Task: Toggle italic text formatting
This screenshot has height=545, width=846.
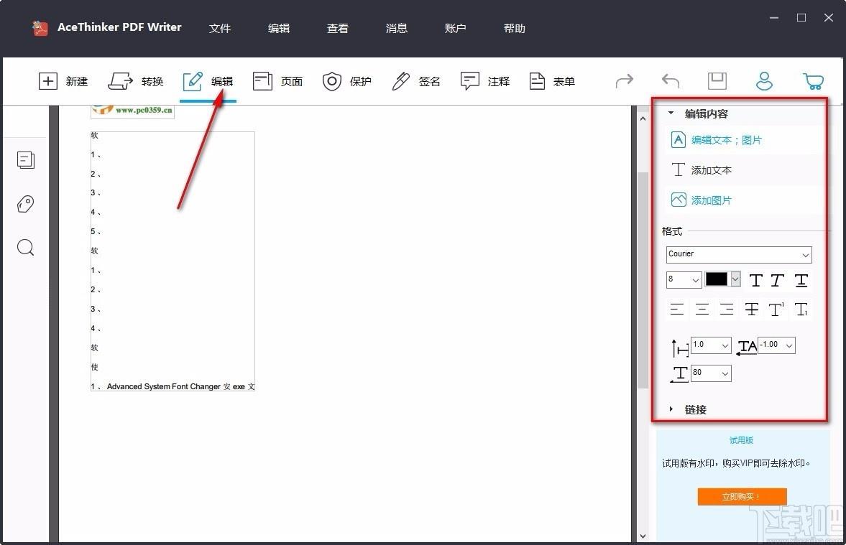Action: [x=777, y=280]
